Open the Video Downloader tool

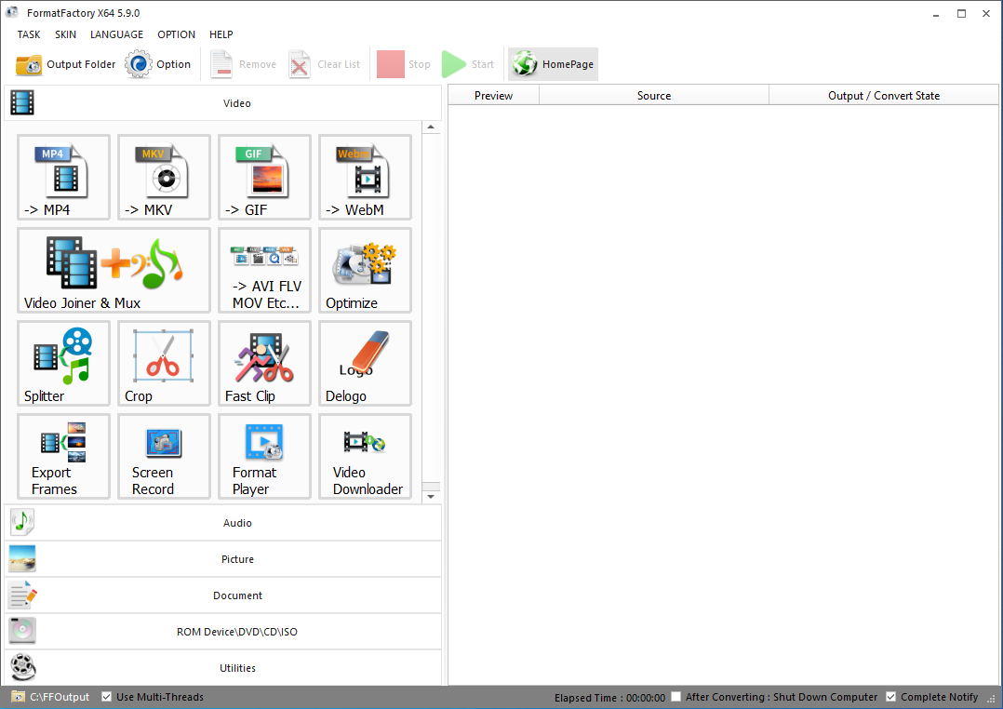tap(365, 456)
